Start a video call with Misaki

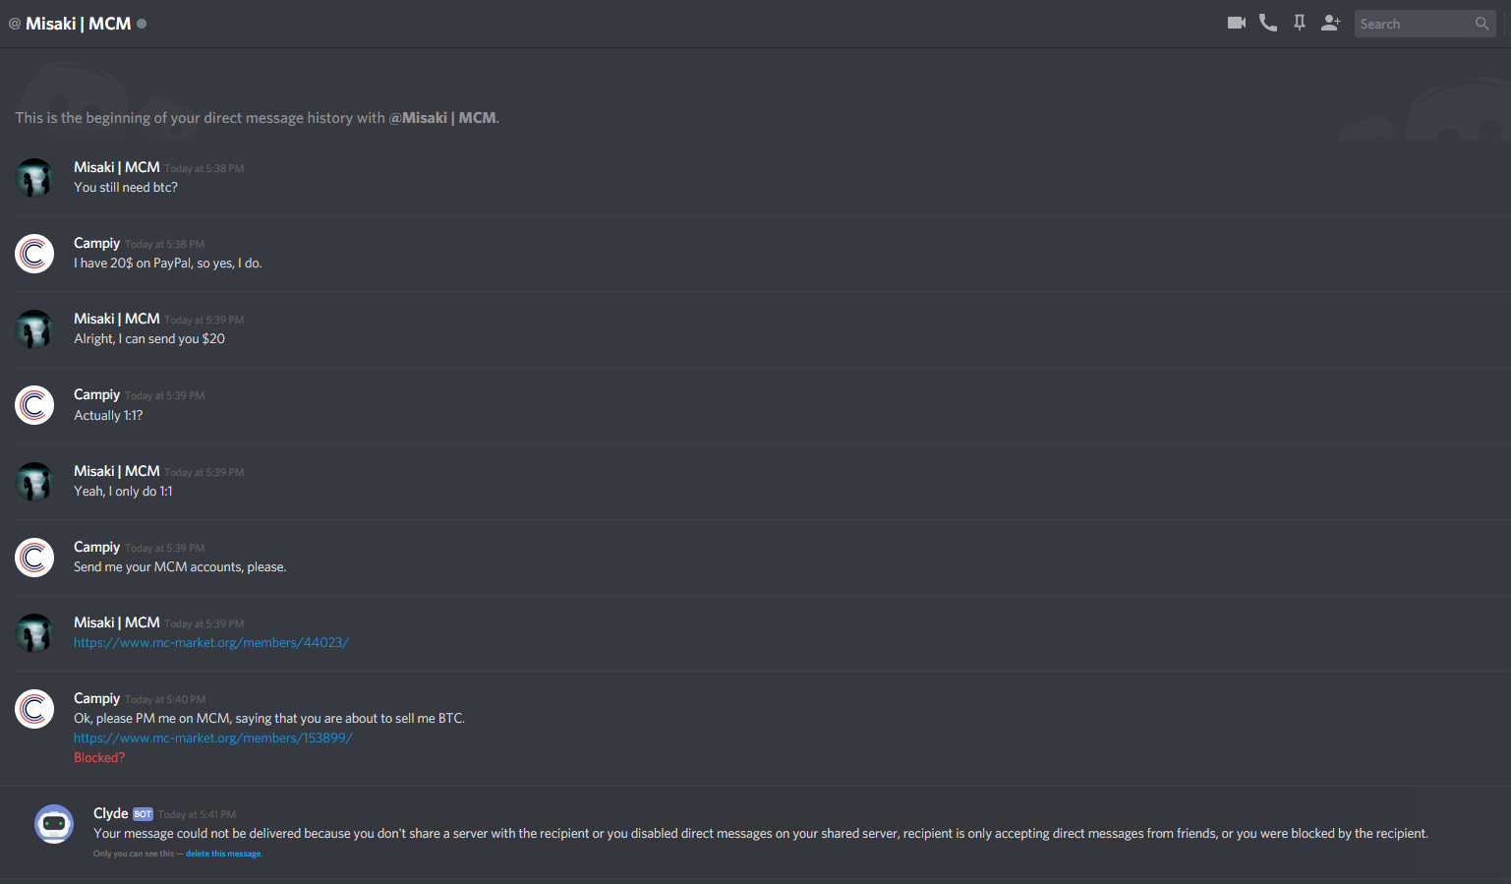point(1237,23)
